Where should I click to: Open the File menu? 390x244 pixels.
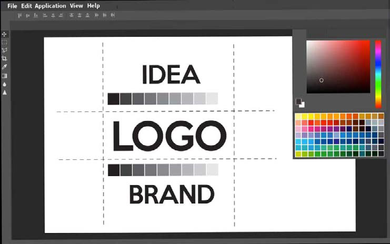coord(12,6)
